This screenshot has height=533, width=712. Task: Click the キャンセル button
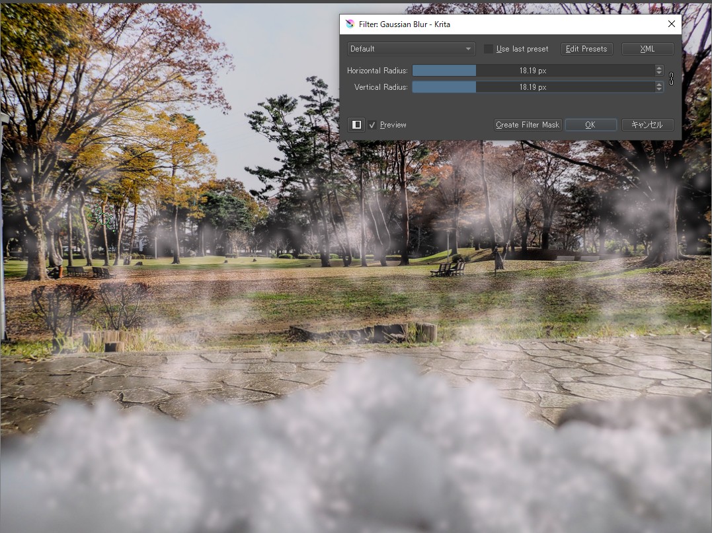coord(647,125)
